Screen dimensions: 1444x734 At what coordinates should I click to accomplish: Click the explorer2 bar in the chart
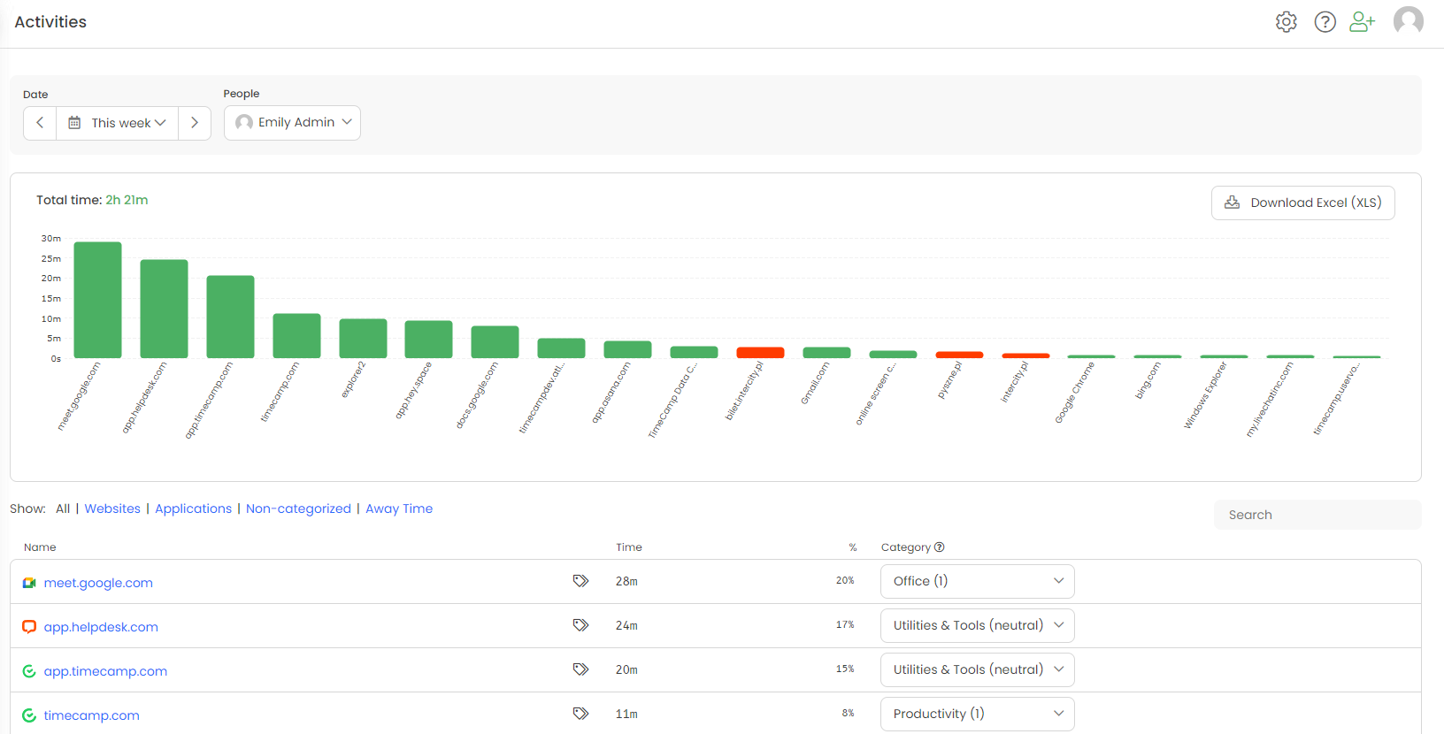pyautogui.click(x=363, y=339)
